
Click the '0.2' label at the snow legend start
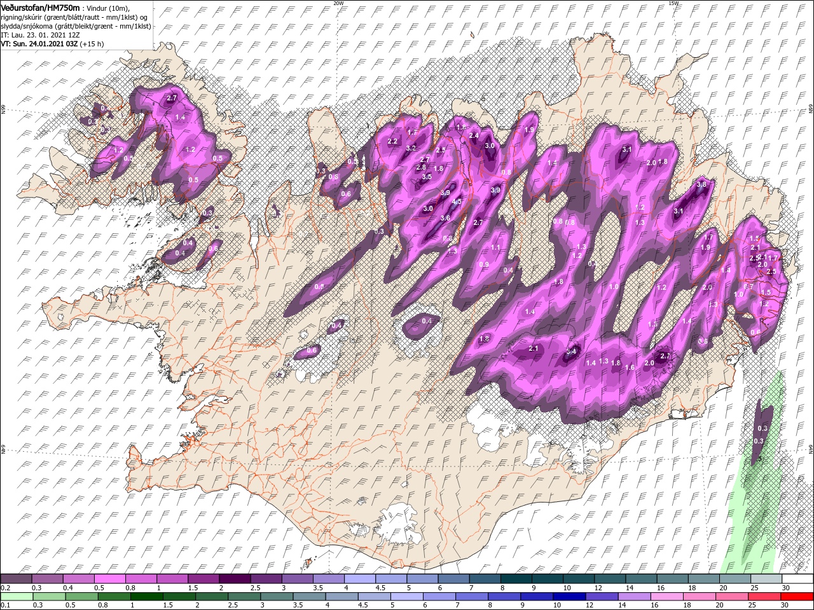pos(4,588)
